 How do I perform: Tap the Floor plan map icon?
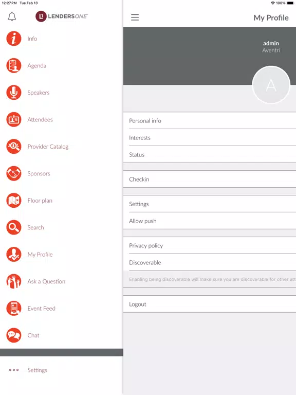tap(14, 200)
